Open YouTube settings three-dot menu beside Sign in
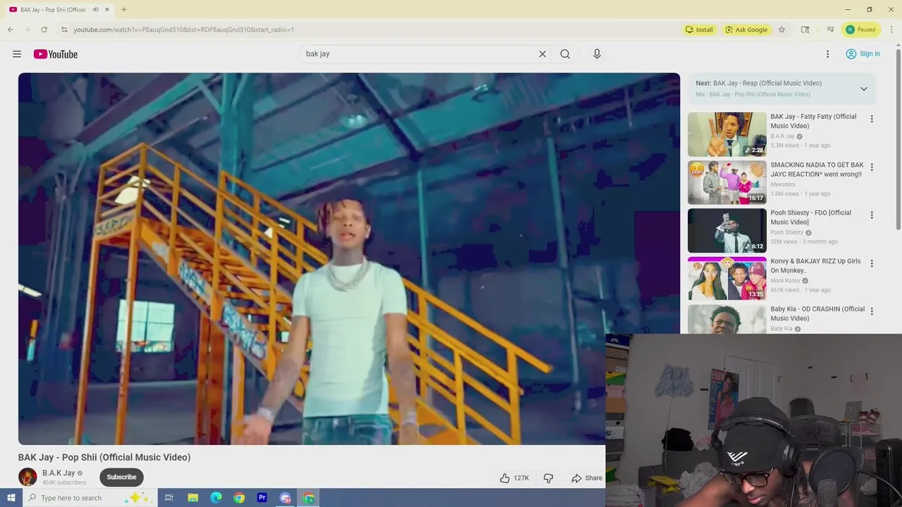The width and height of the screenshot is (902, 507). pos(828,54)
